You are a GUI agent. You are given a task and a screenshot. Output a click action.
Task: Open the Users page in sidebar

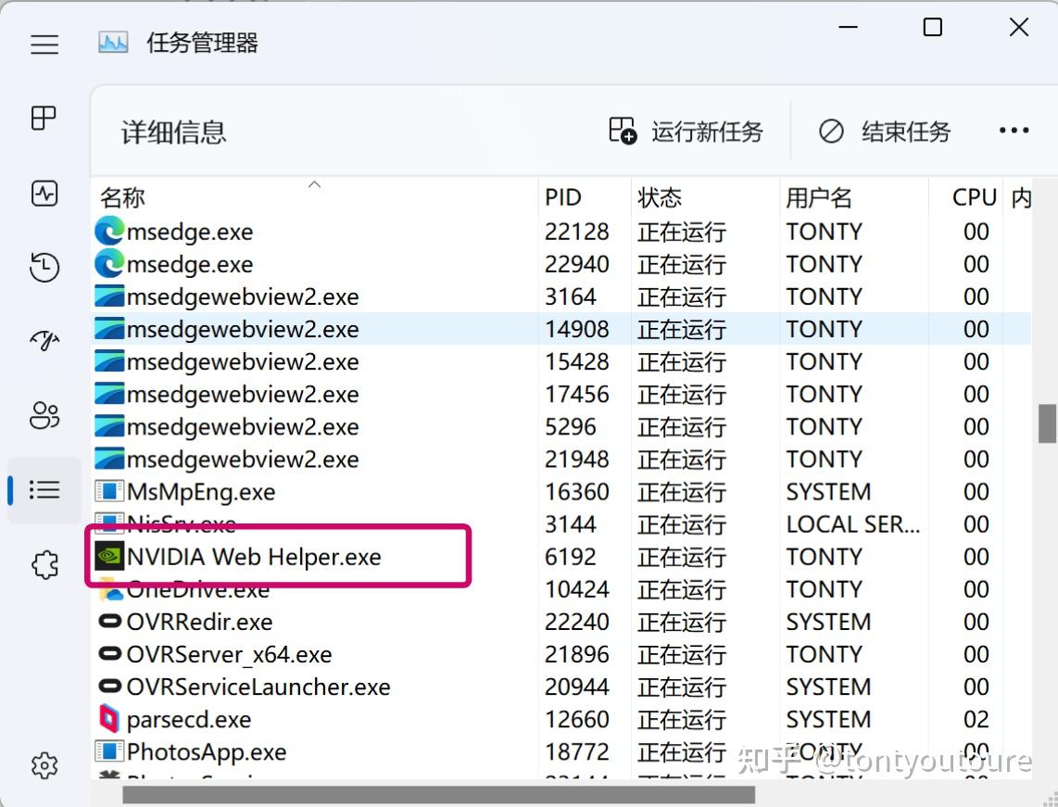pos(44,415)
